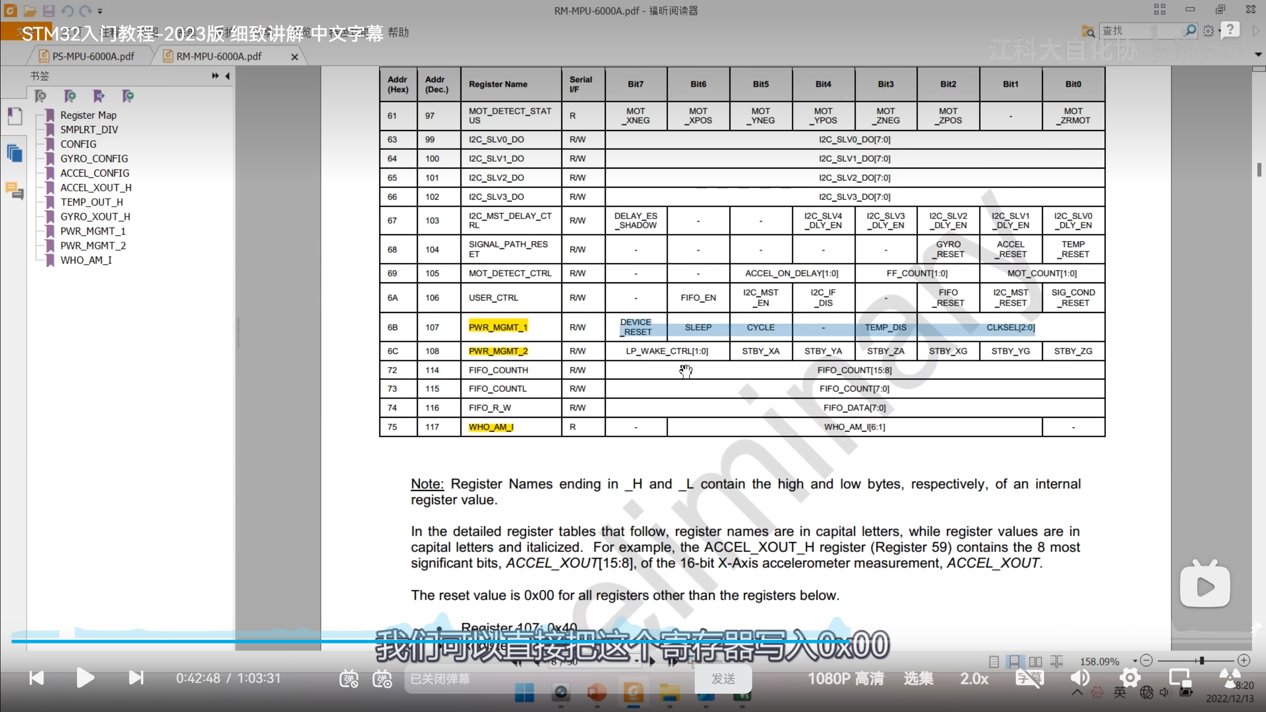Screen dimensions: 1266x712
Task: Open the 选集 episode list
Action: click(x=918, y=679)
